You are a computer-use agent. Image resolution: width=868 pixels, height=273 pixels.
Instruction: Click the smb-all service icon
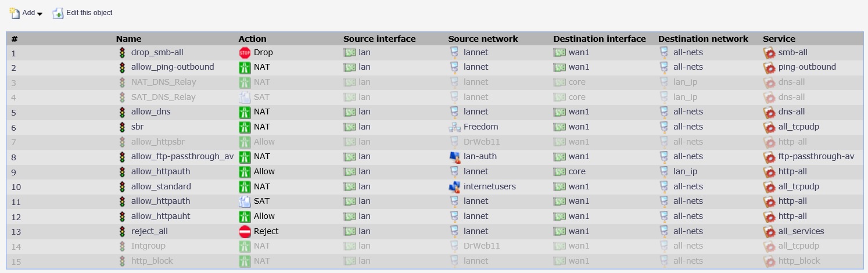tap(769, 52)
